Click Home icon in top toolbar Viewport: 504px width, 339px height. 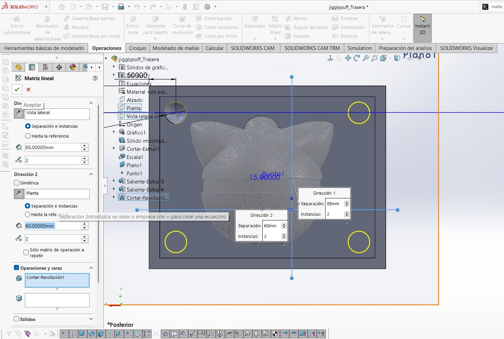62,7
